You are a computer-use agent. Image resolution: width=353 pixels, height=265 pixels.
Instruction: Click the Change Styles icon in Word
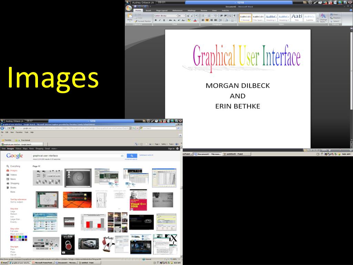[323, 18]
